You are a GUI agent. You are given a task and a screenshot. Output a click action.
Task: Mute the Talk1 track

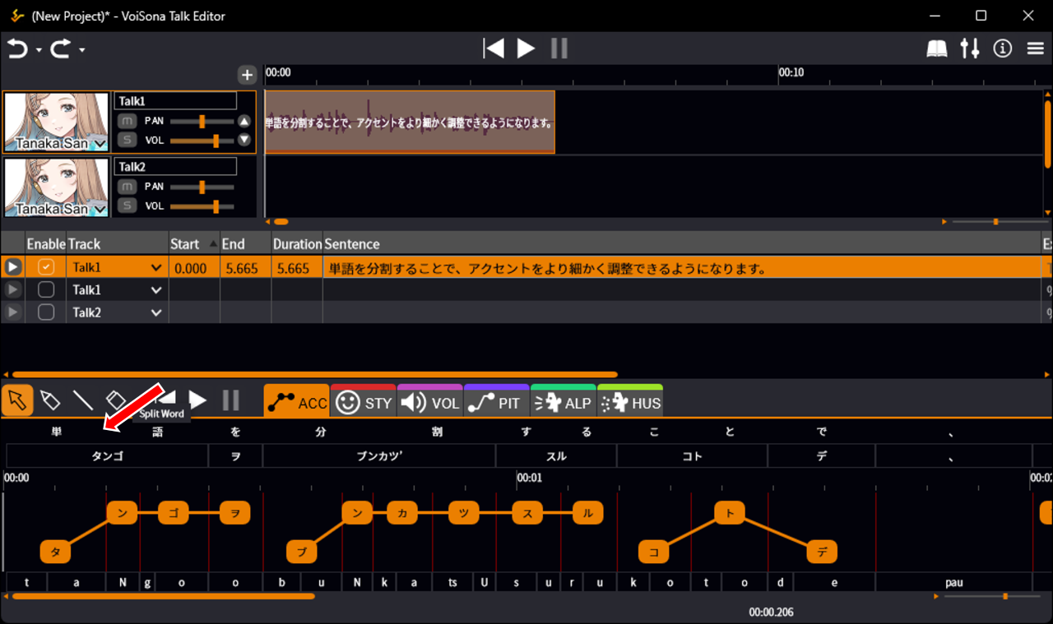click(x=126, y=121)
